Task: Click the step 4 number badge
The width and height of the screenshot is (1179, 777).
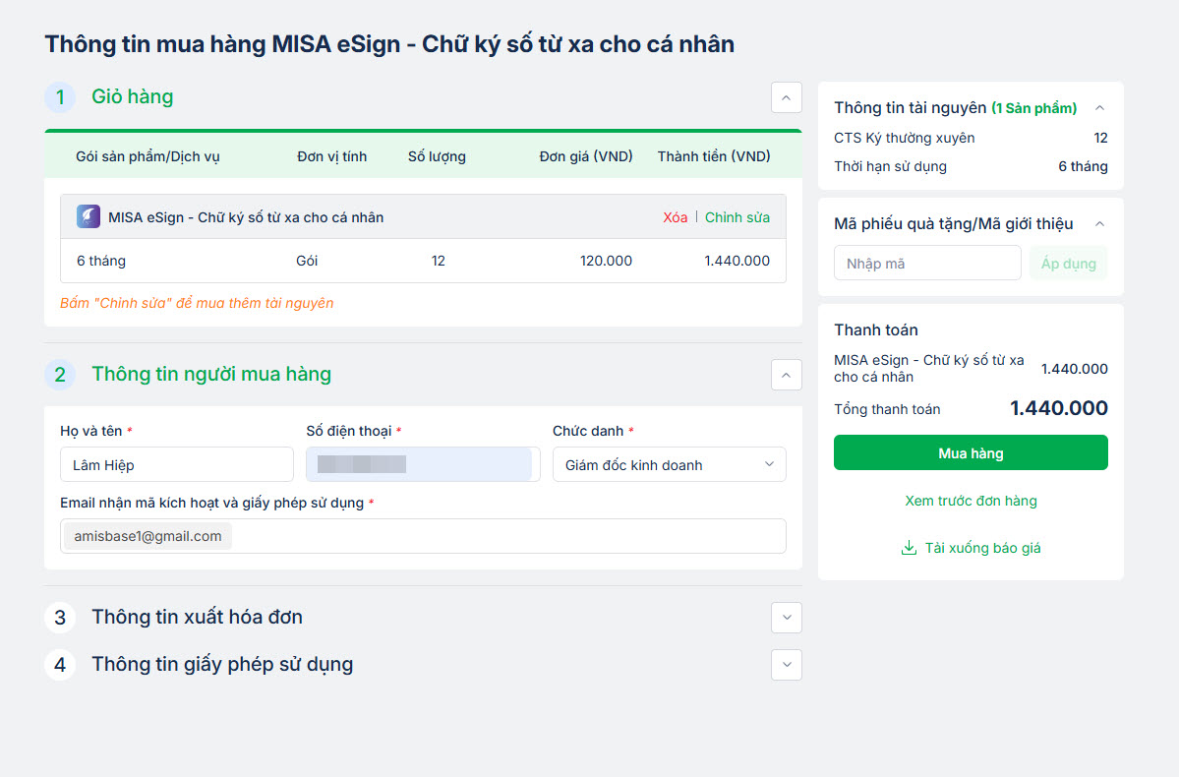Action: tap(60, 665)
